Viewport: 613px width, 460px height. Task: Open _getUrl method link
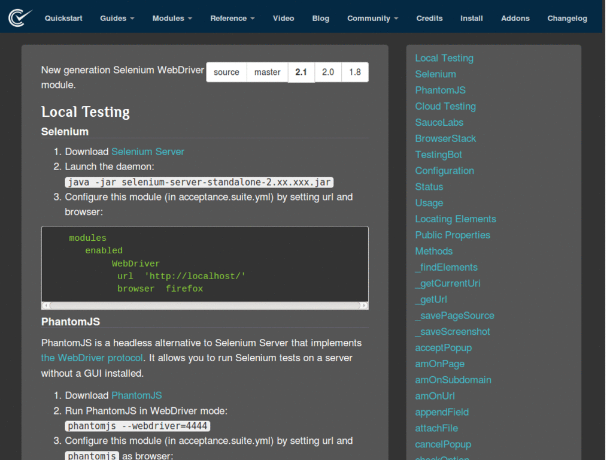pyautogui.click(x=431, y=299)
